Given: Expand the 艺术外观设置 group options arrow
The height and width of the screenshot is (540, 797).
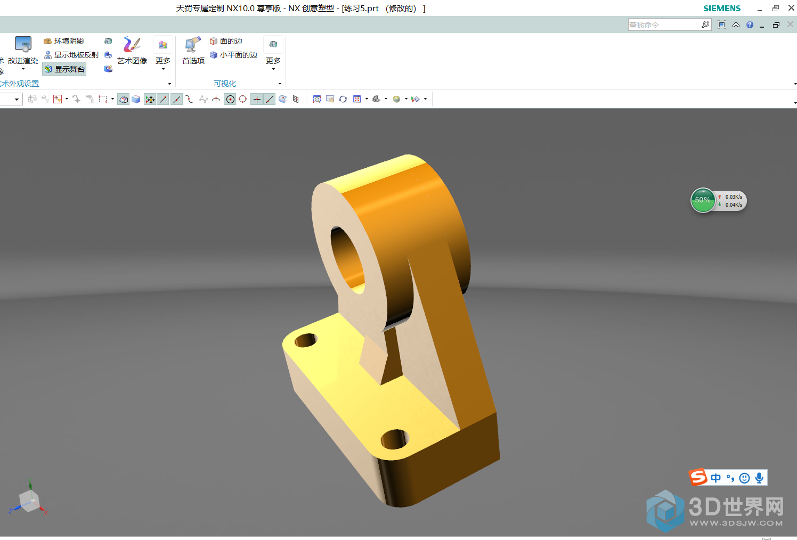Looking at the screenshot, I should [x=169, y=84].
